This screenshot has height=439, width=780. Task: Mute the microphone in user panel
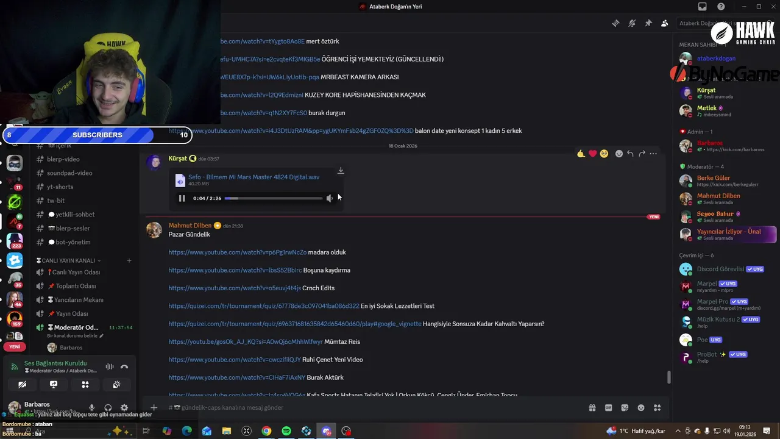[x=91, y=407]
